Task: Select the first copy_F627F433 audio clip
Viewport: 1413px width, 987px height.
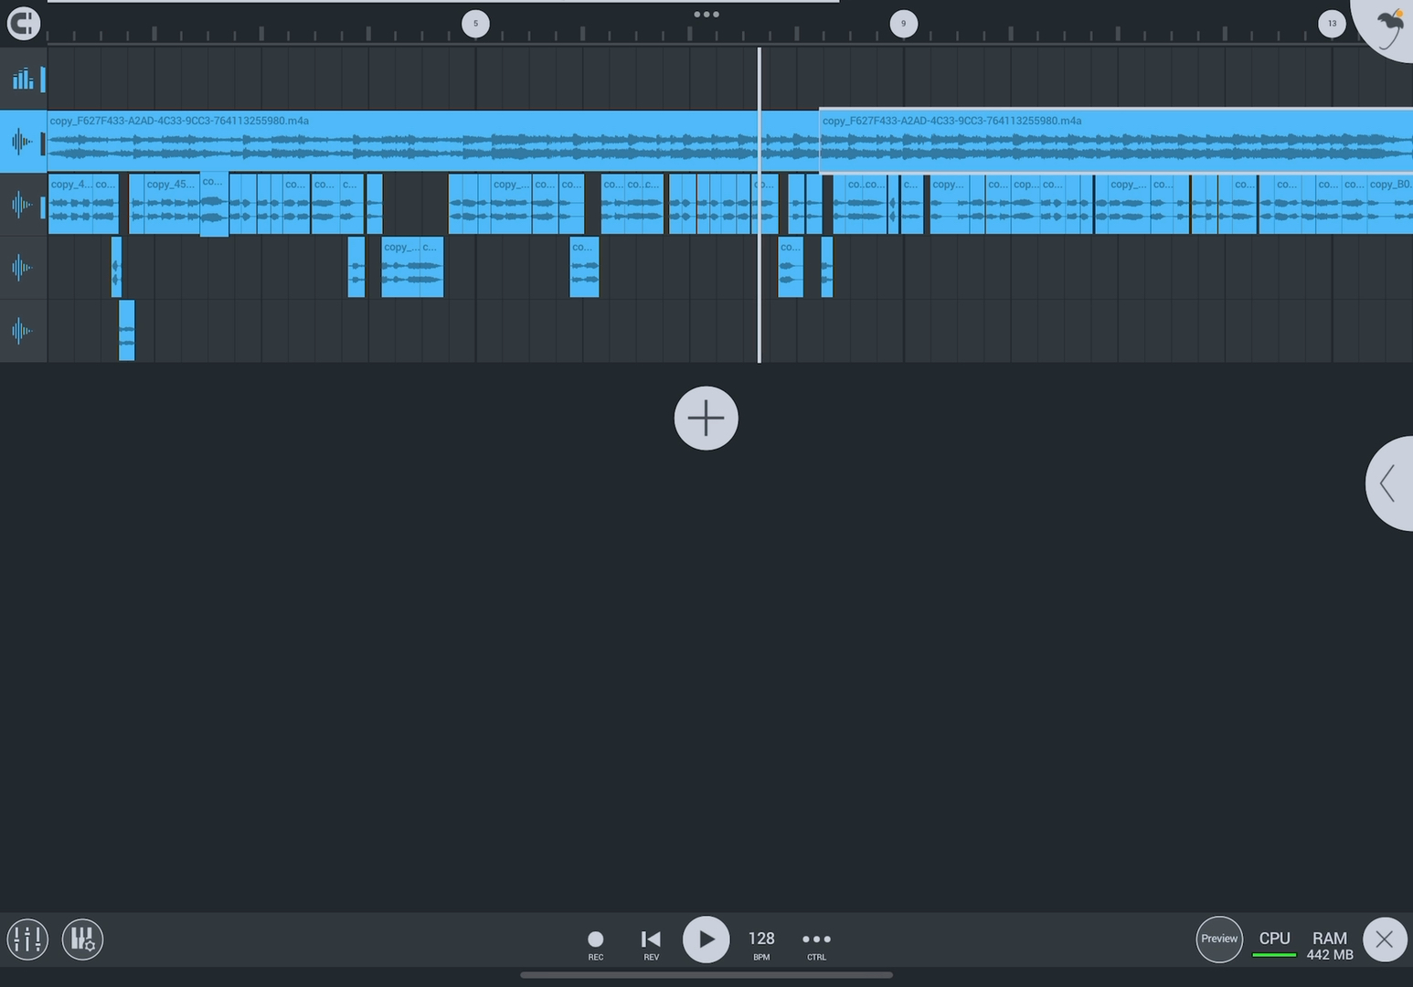Action: [433, 142]
